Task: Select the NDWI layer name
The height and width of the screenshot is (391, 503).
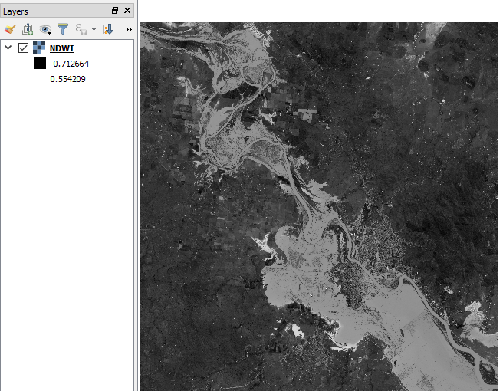Action: [x=61, y=48]
